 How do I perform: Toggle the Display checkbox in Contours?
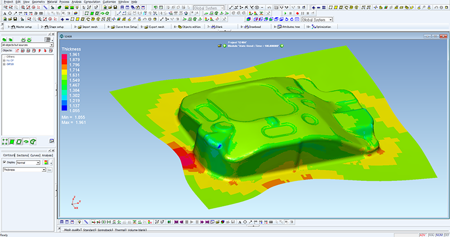tap(5, 162)
